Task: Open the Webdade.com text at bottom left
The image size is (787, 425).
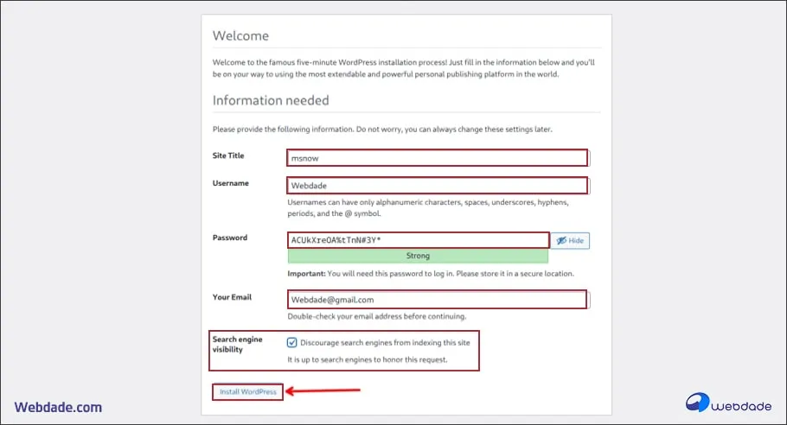Action: click(x=59, y=407)
